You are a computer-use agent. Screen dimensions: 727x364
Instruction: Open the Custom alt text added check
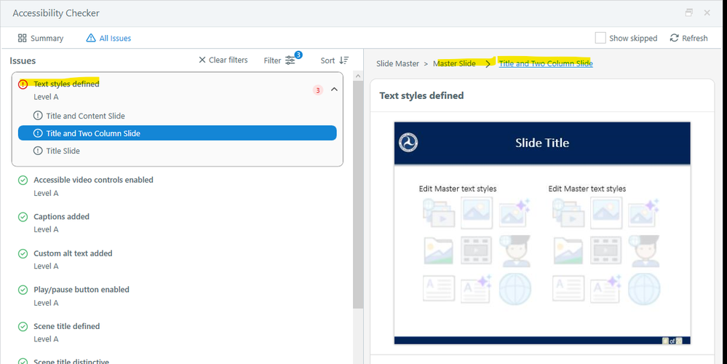point(73,253)
